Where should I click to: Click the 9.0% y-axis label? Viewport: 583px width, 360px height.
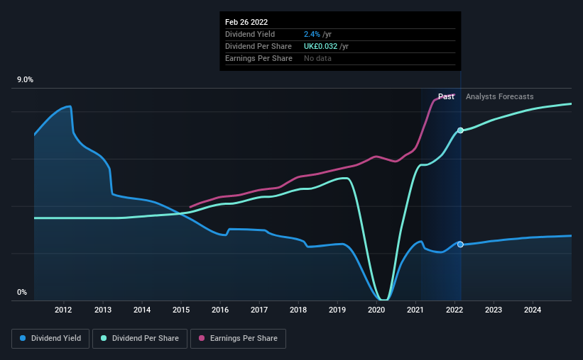coord(25,80)
